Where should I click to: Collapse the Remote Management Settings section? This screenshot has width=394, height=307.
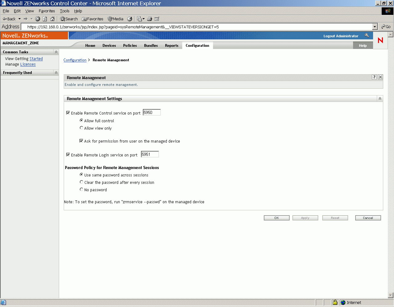pyautogui.click(x=380, y=98)
